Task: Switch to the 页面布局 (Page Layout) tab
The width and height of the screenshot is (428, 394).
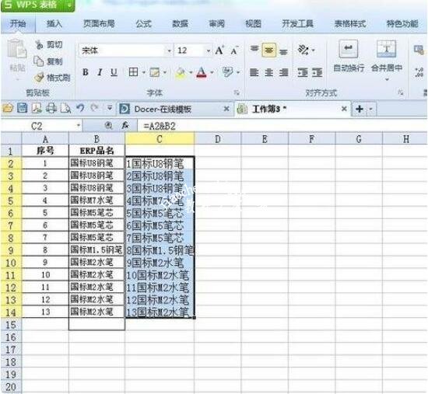Action: pyautogui.click(x=99, y=24)
